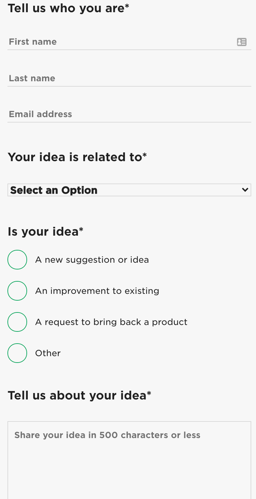Image resolution: width=256 pixels, height=499 pixels.
Task: Click the 'Is your idea' heading
Action: tap(45, 232)
